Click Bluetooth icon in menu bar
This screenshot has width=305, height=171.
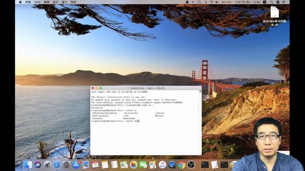click(x=205, y=2)
